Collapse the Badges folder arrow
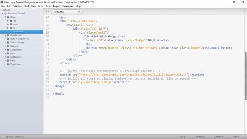 pos(5,17)
